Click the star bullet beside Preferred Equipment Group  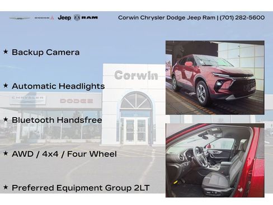coord(6,187)
